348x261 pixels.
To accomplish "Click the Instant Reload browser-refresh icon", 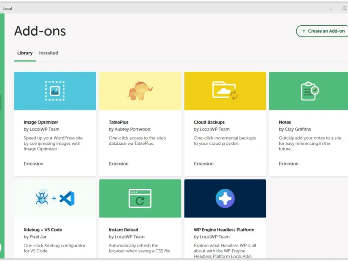I will pyautogui.click(x=140, y=198).
